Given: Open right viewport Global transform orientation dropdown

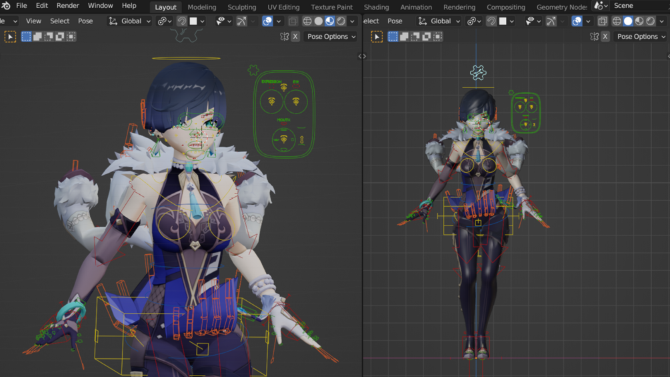Looking at the screenshot, I should click(x=439, y=21).
